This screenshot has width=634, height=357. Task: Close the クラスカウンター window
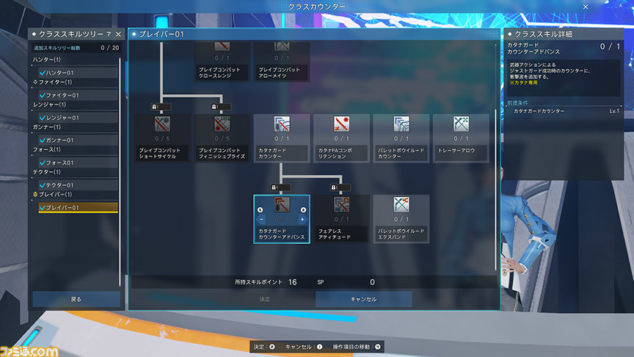click(x=586, y=7)
